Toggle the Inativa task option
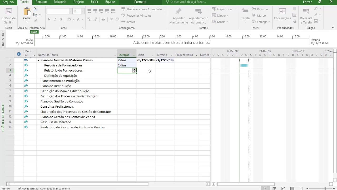This screenshot has width=337, height=190. [x=128, y=22]
